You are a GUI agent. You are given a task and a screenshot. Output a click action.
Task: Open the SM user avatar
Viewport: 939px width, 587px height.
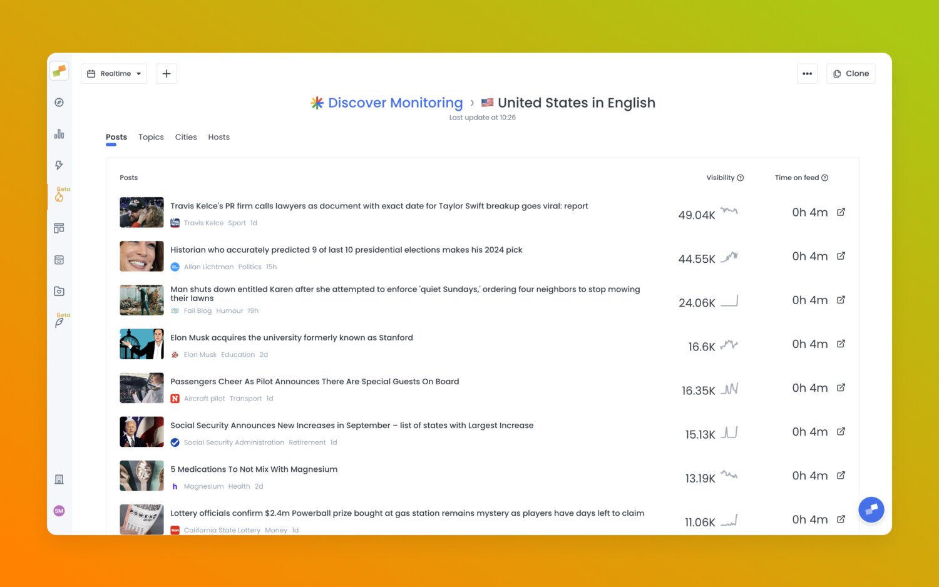tap(59, 511)
